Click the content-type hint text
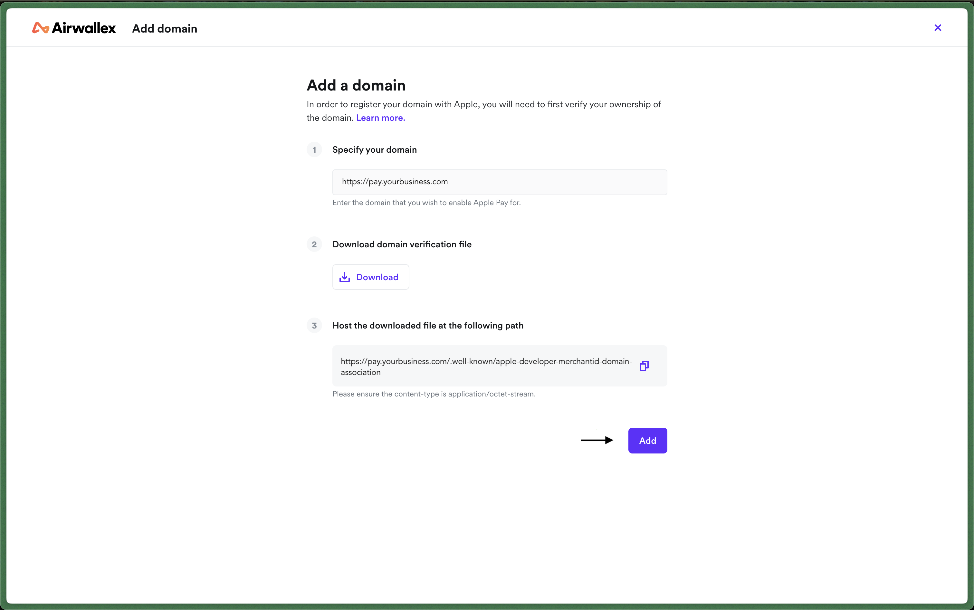Image resolution: width=974 pixels, height=610 pixels. (434, 394)
